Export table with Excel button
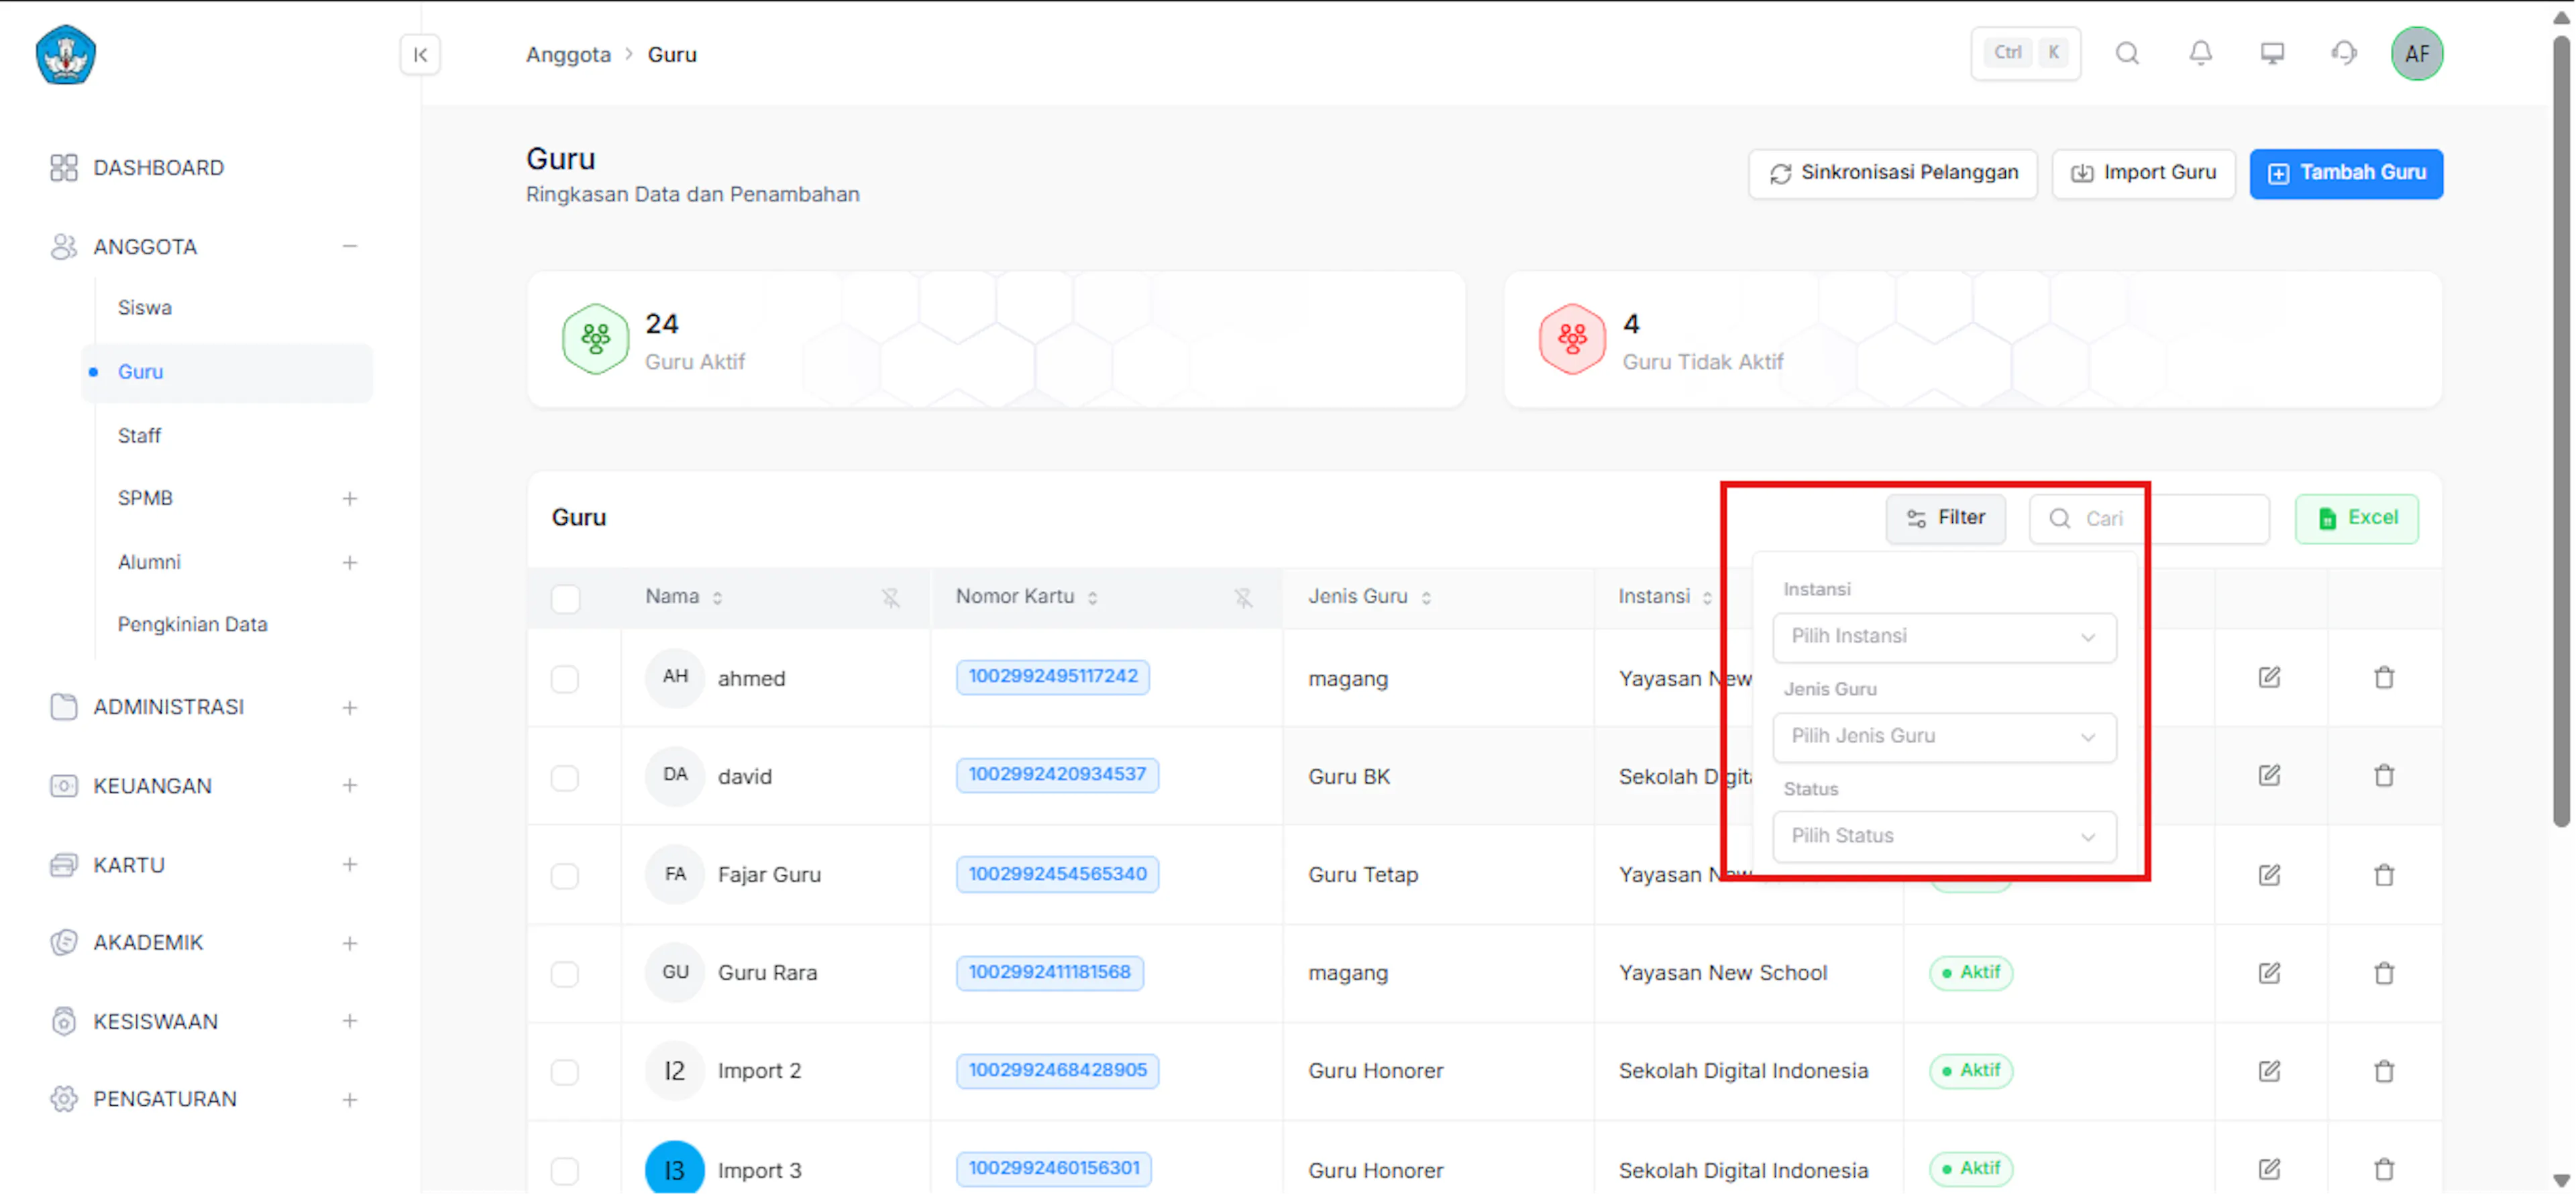The height and width of the screenshot is (1195, 2576). click(2357, 519)
